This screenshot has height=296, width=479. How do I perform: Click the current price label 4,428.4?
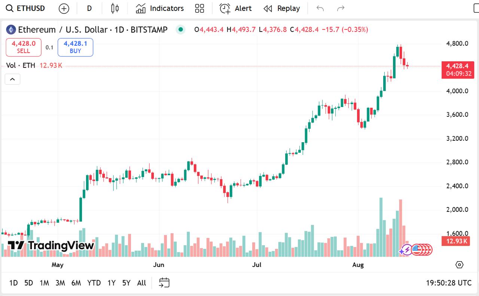point(458,66)
